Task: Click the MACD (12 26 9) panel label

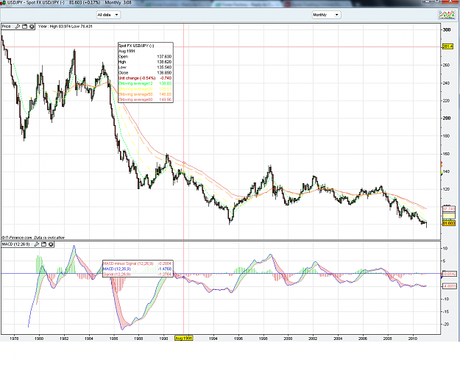Action: click(16, 244)
